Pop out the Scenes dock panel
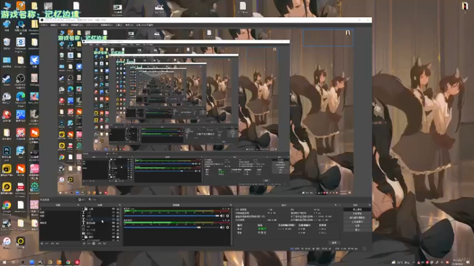The height and width of the screenshot is (266, 474). [x=78, y=205]
